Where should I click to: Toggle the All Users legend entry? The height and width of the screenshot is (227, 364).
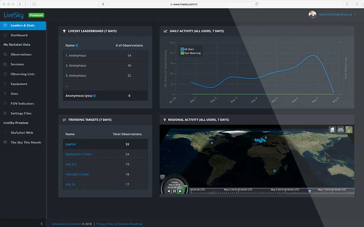click(x=187, y=49)
